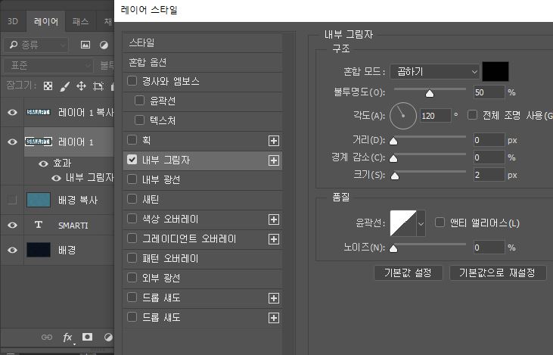Open 종류 filter type dropdown
Viewport: 553px width, 355px height.
click(36, 45)
